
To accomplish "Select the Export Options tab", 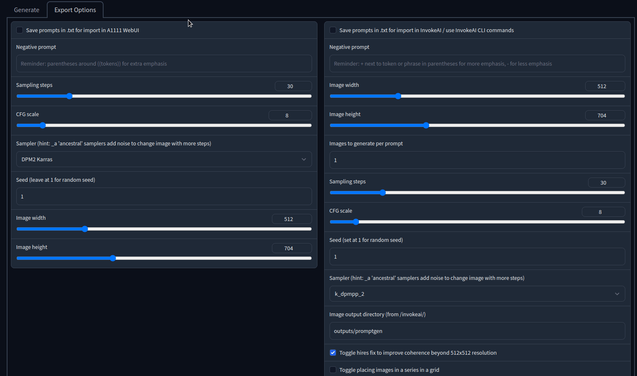I will tap(75, 10).
